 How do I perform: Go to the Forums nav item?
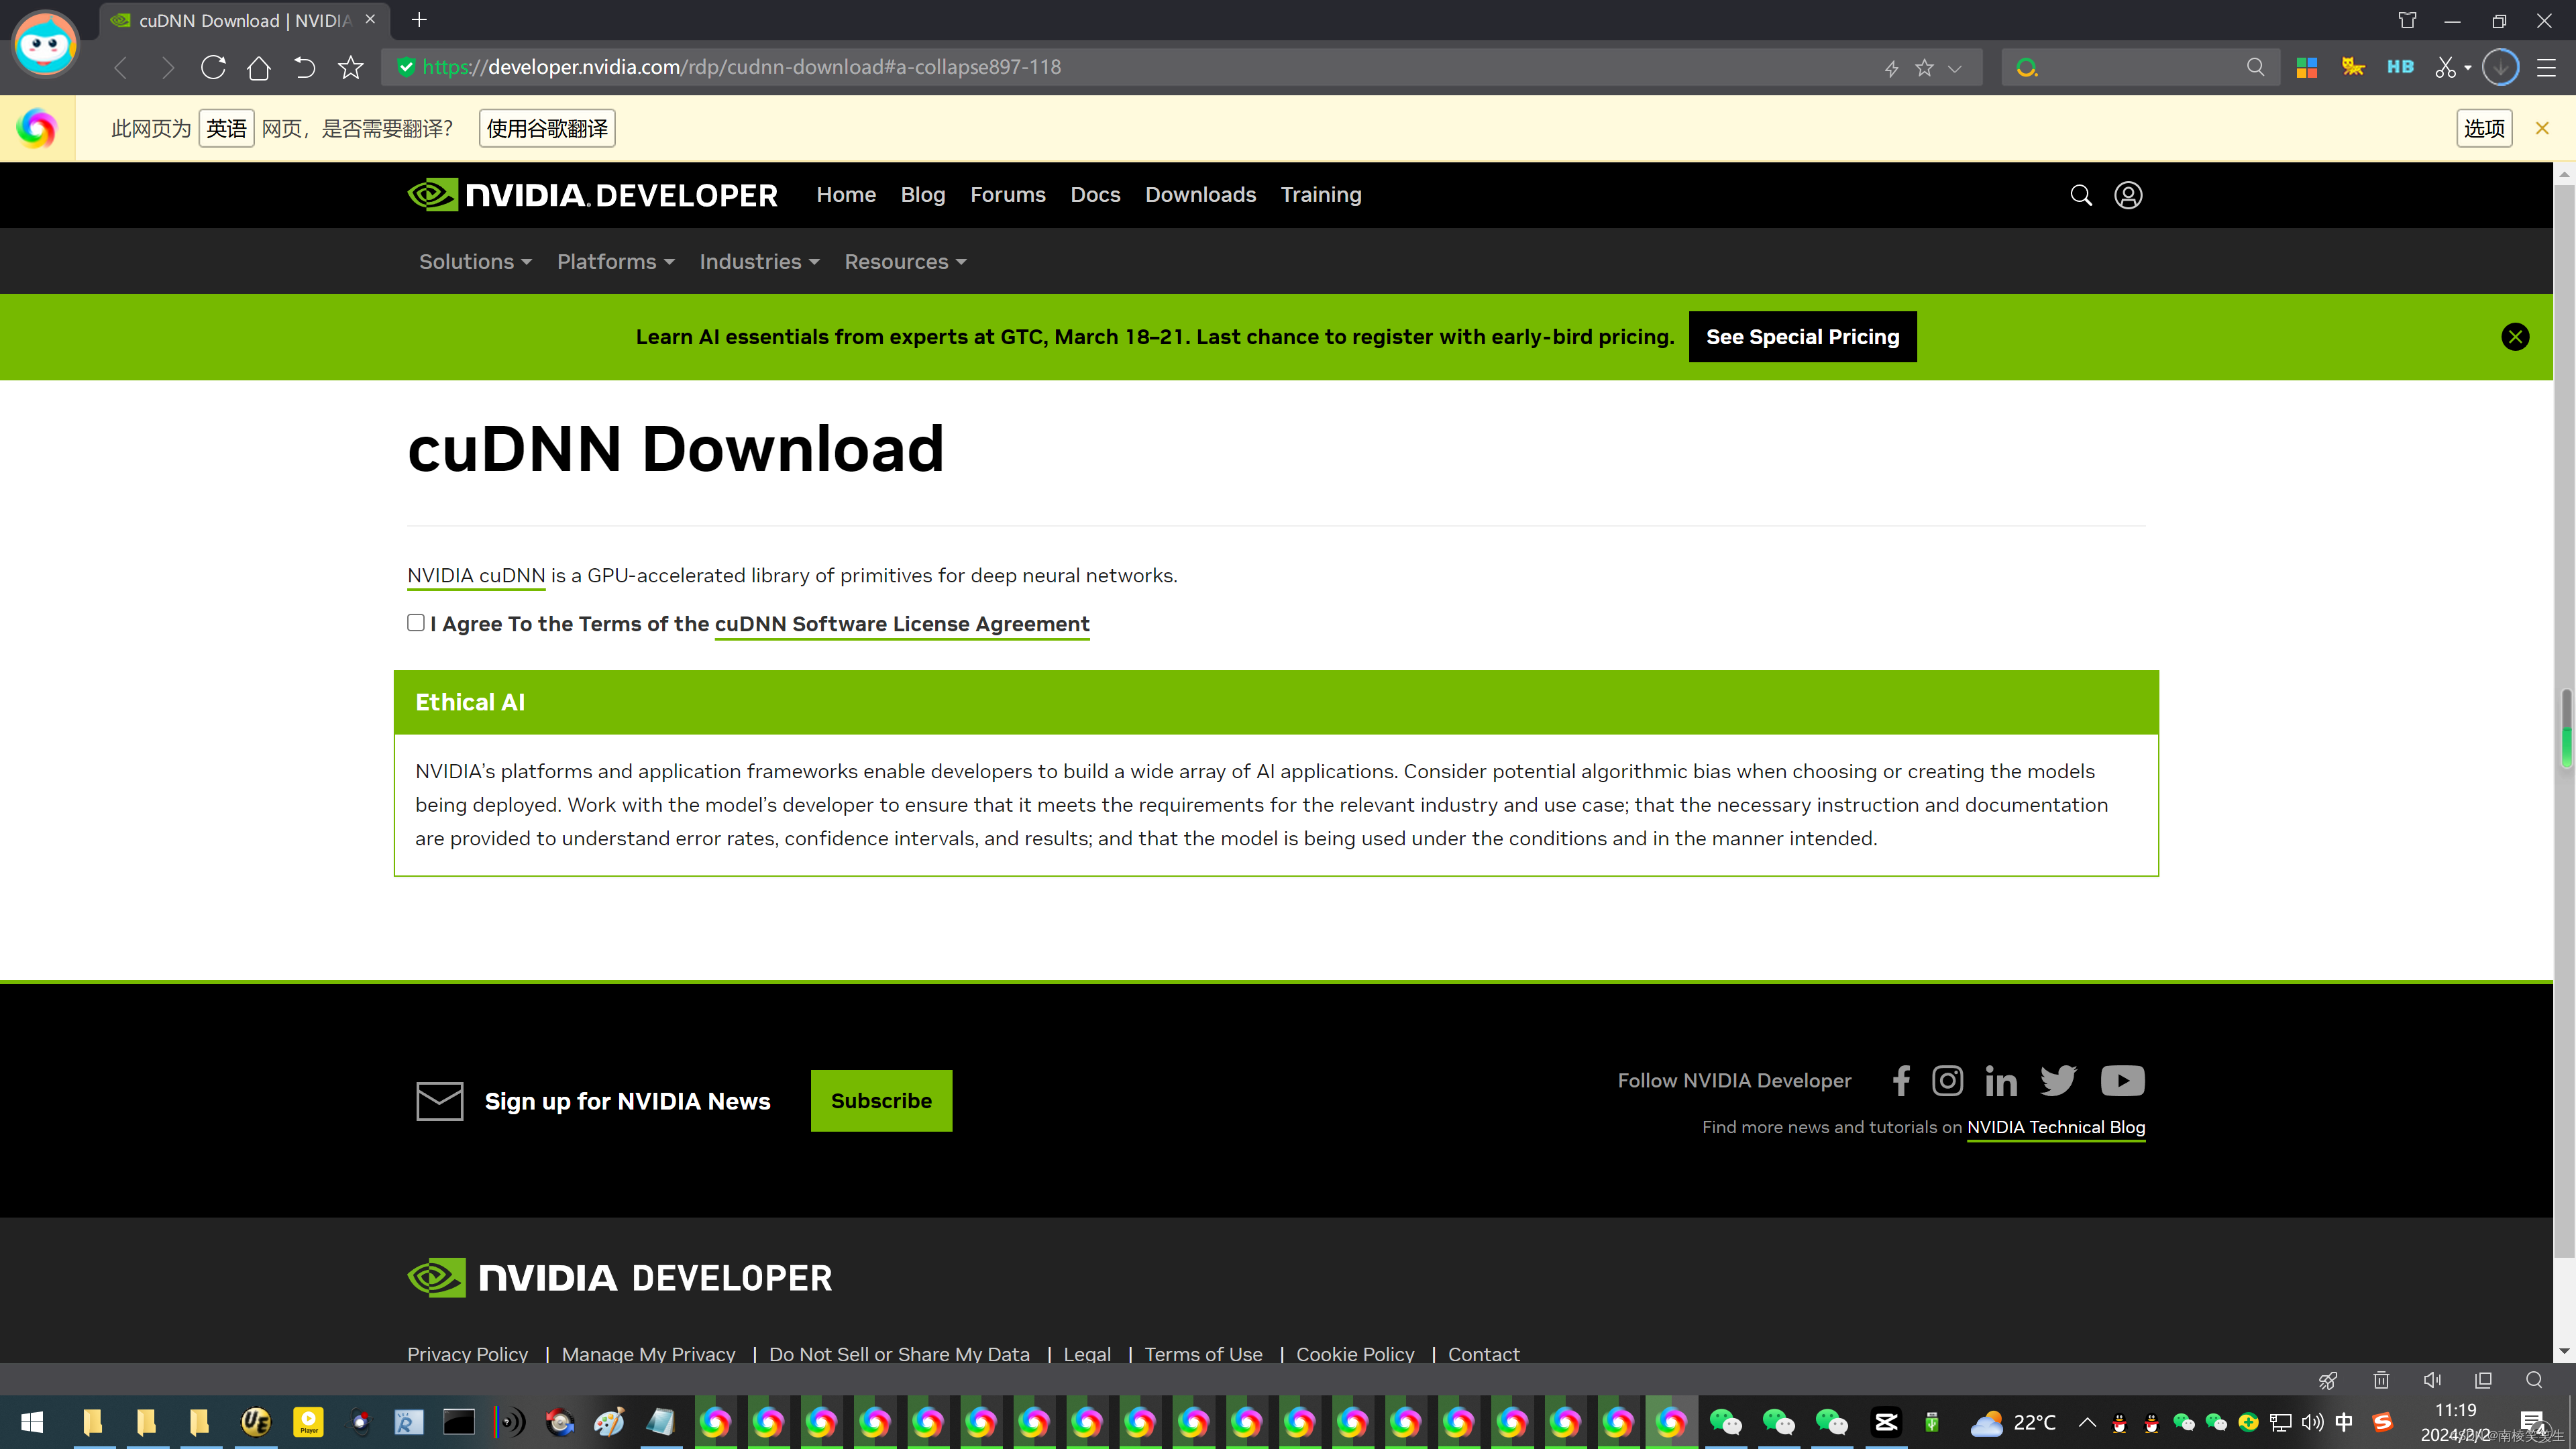pyautogui.click(x=1007, y=195)
